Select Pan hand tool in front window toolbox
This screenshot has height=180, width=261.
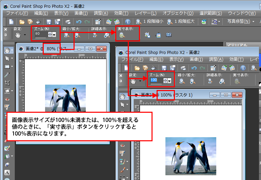pos(122,96)
